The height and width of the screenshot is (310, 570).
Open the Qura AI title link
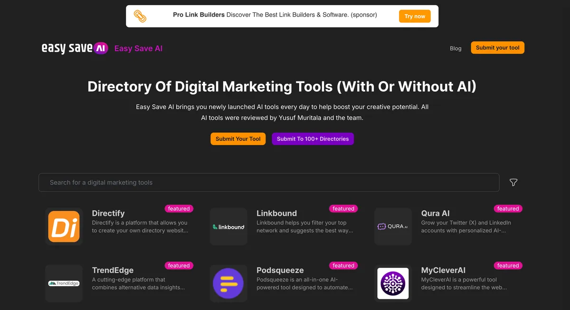coord(435,213)
